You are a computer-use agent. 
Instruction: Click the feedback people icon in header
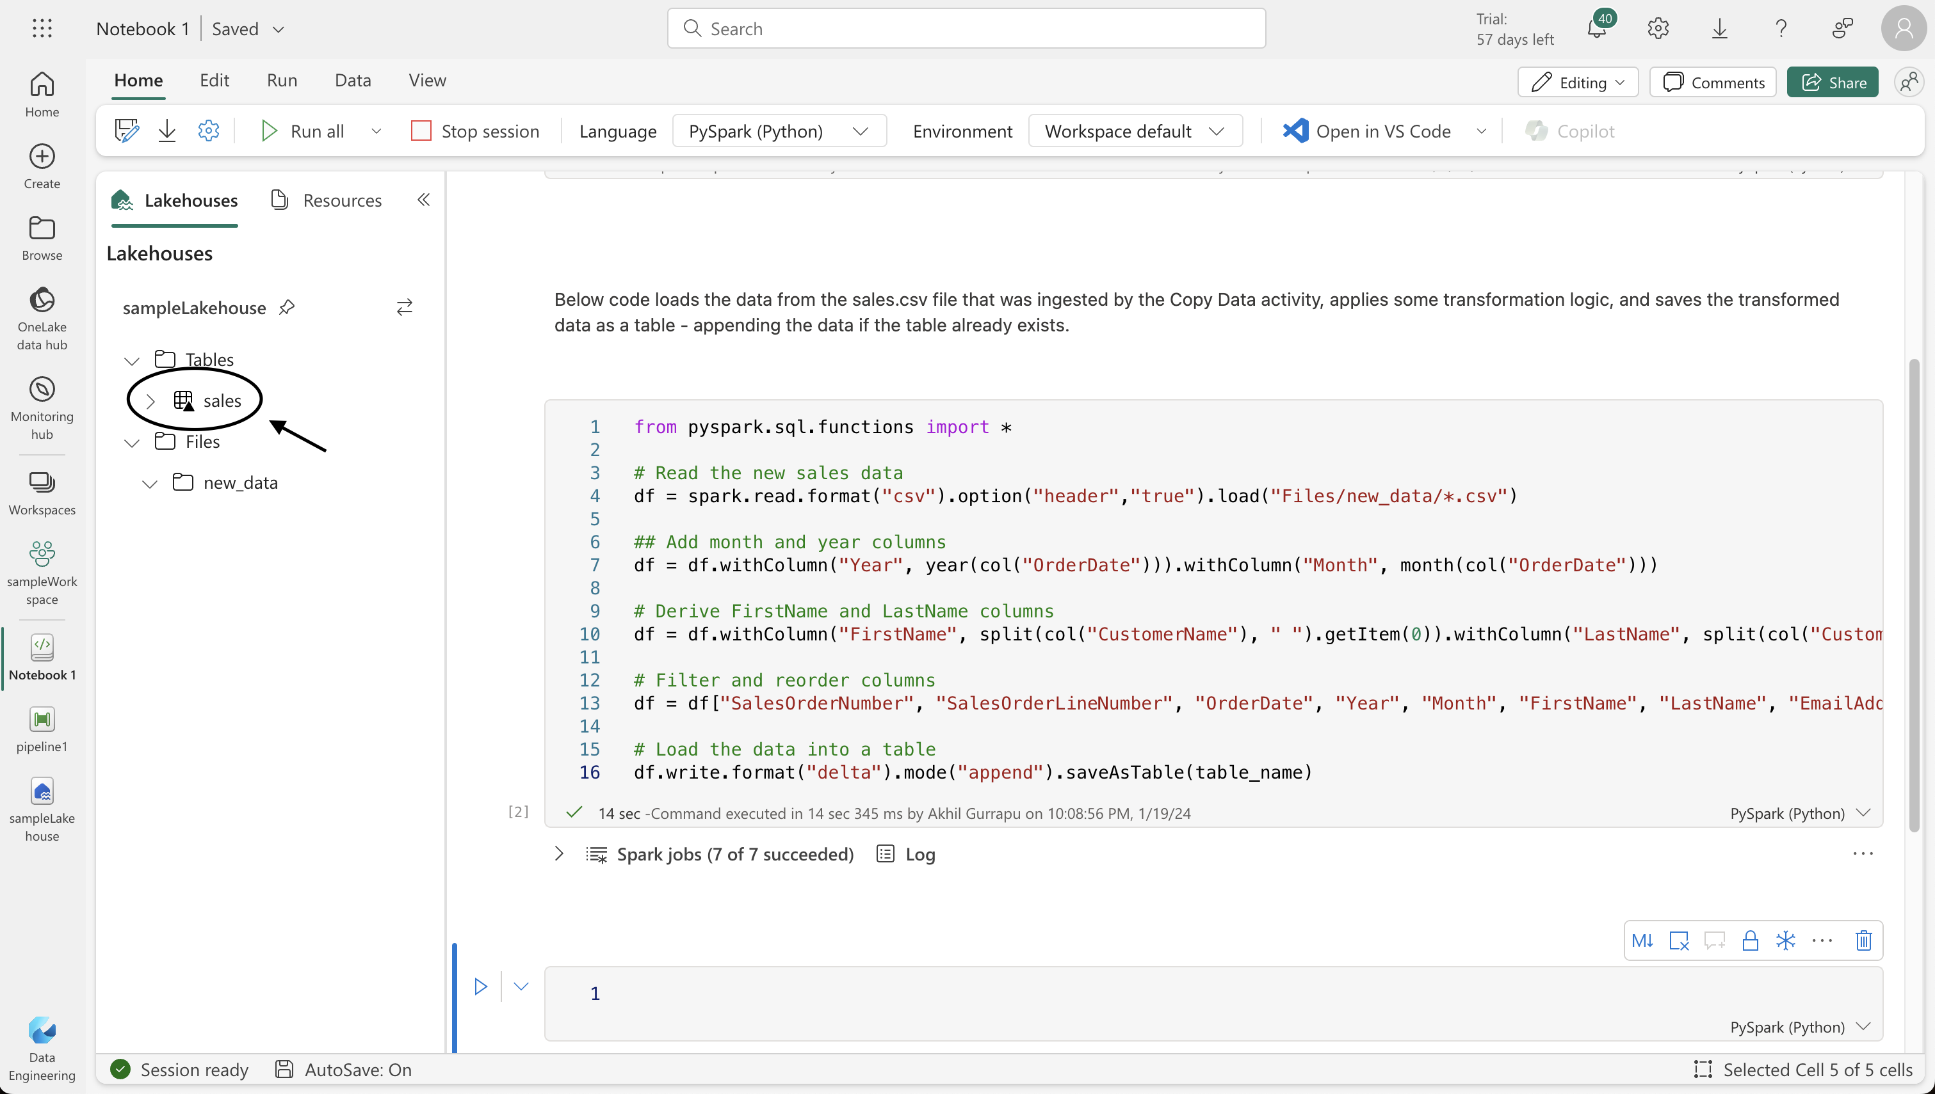1843,29
